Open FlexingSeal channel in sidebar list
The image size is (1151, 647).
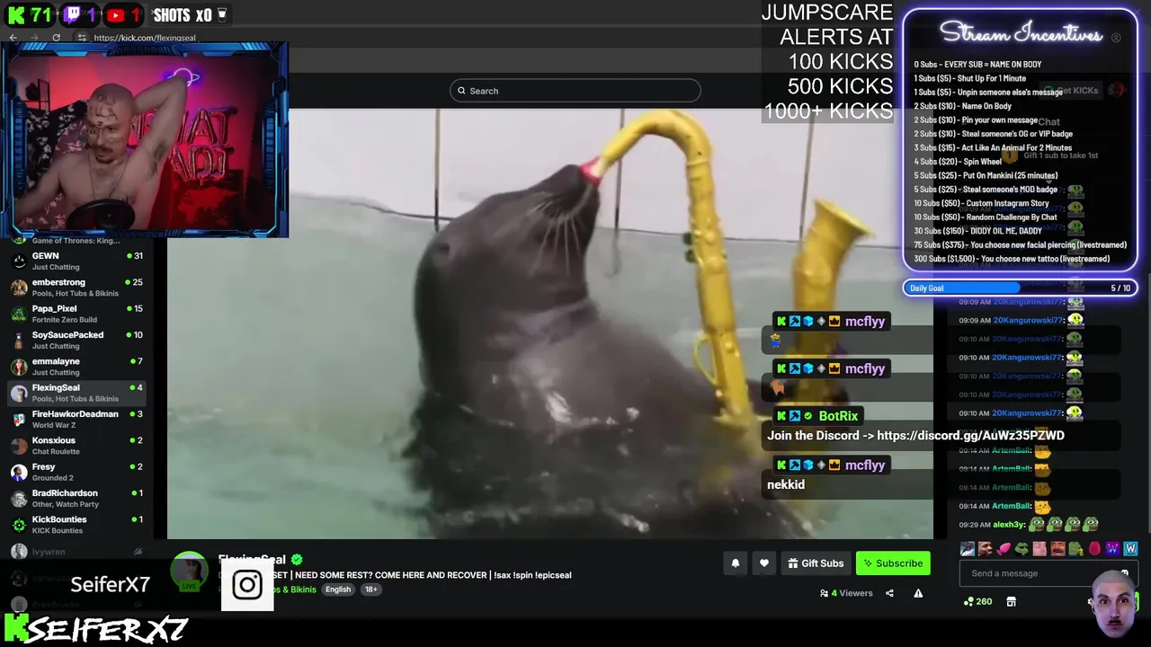(x=76, y=393)
